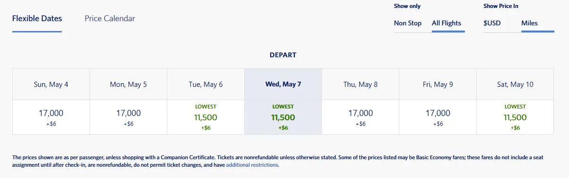Switch to the Flexible Dates tab
The image size is (569, 178).
pos(37,19)
